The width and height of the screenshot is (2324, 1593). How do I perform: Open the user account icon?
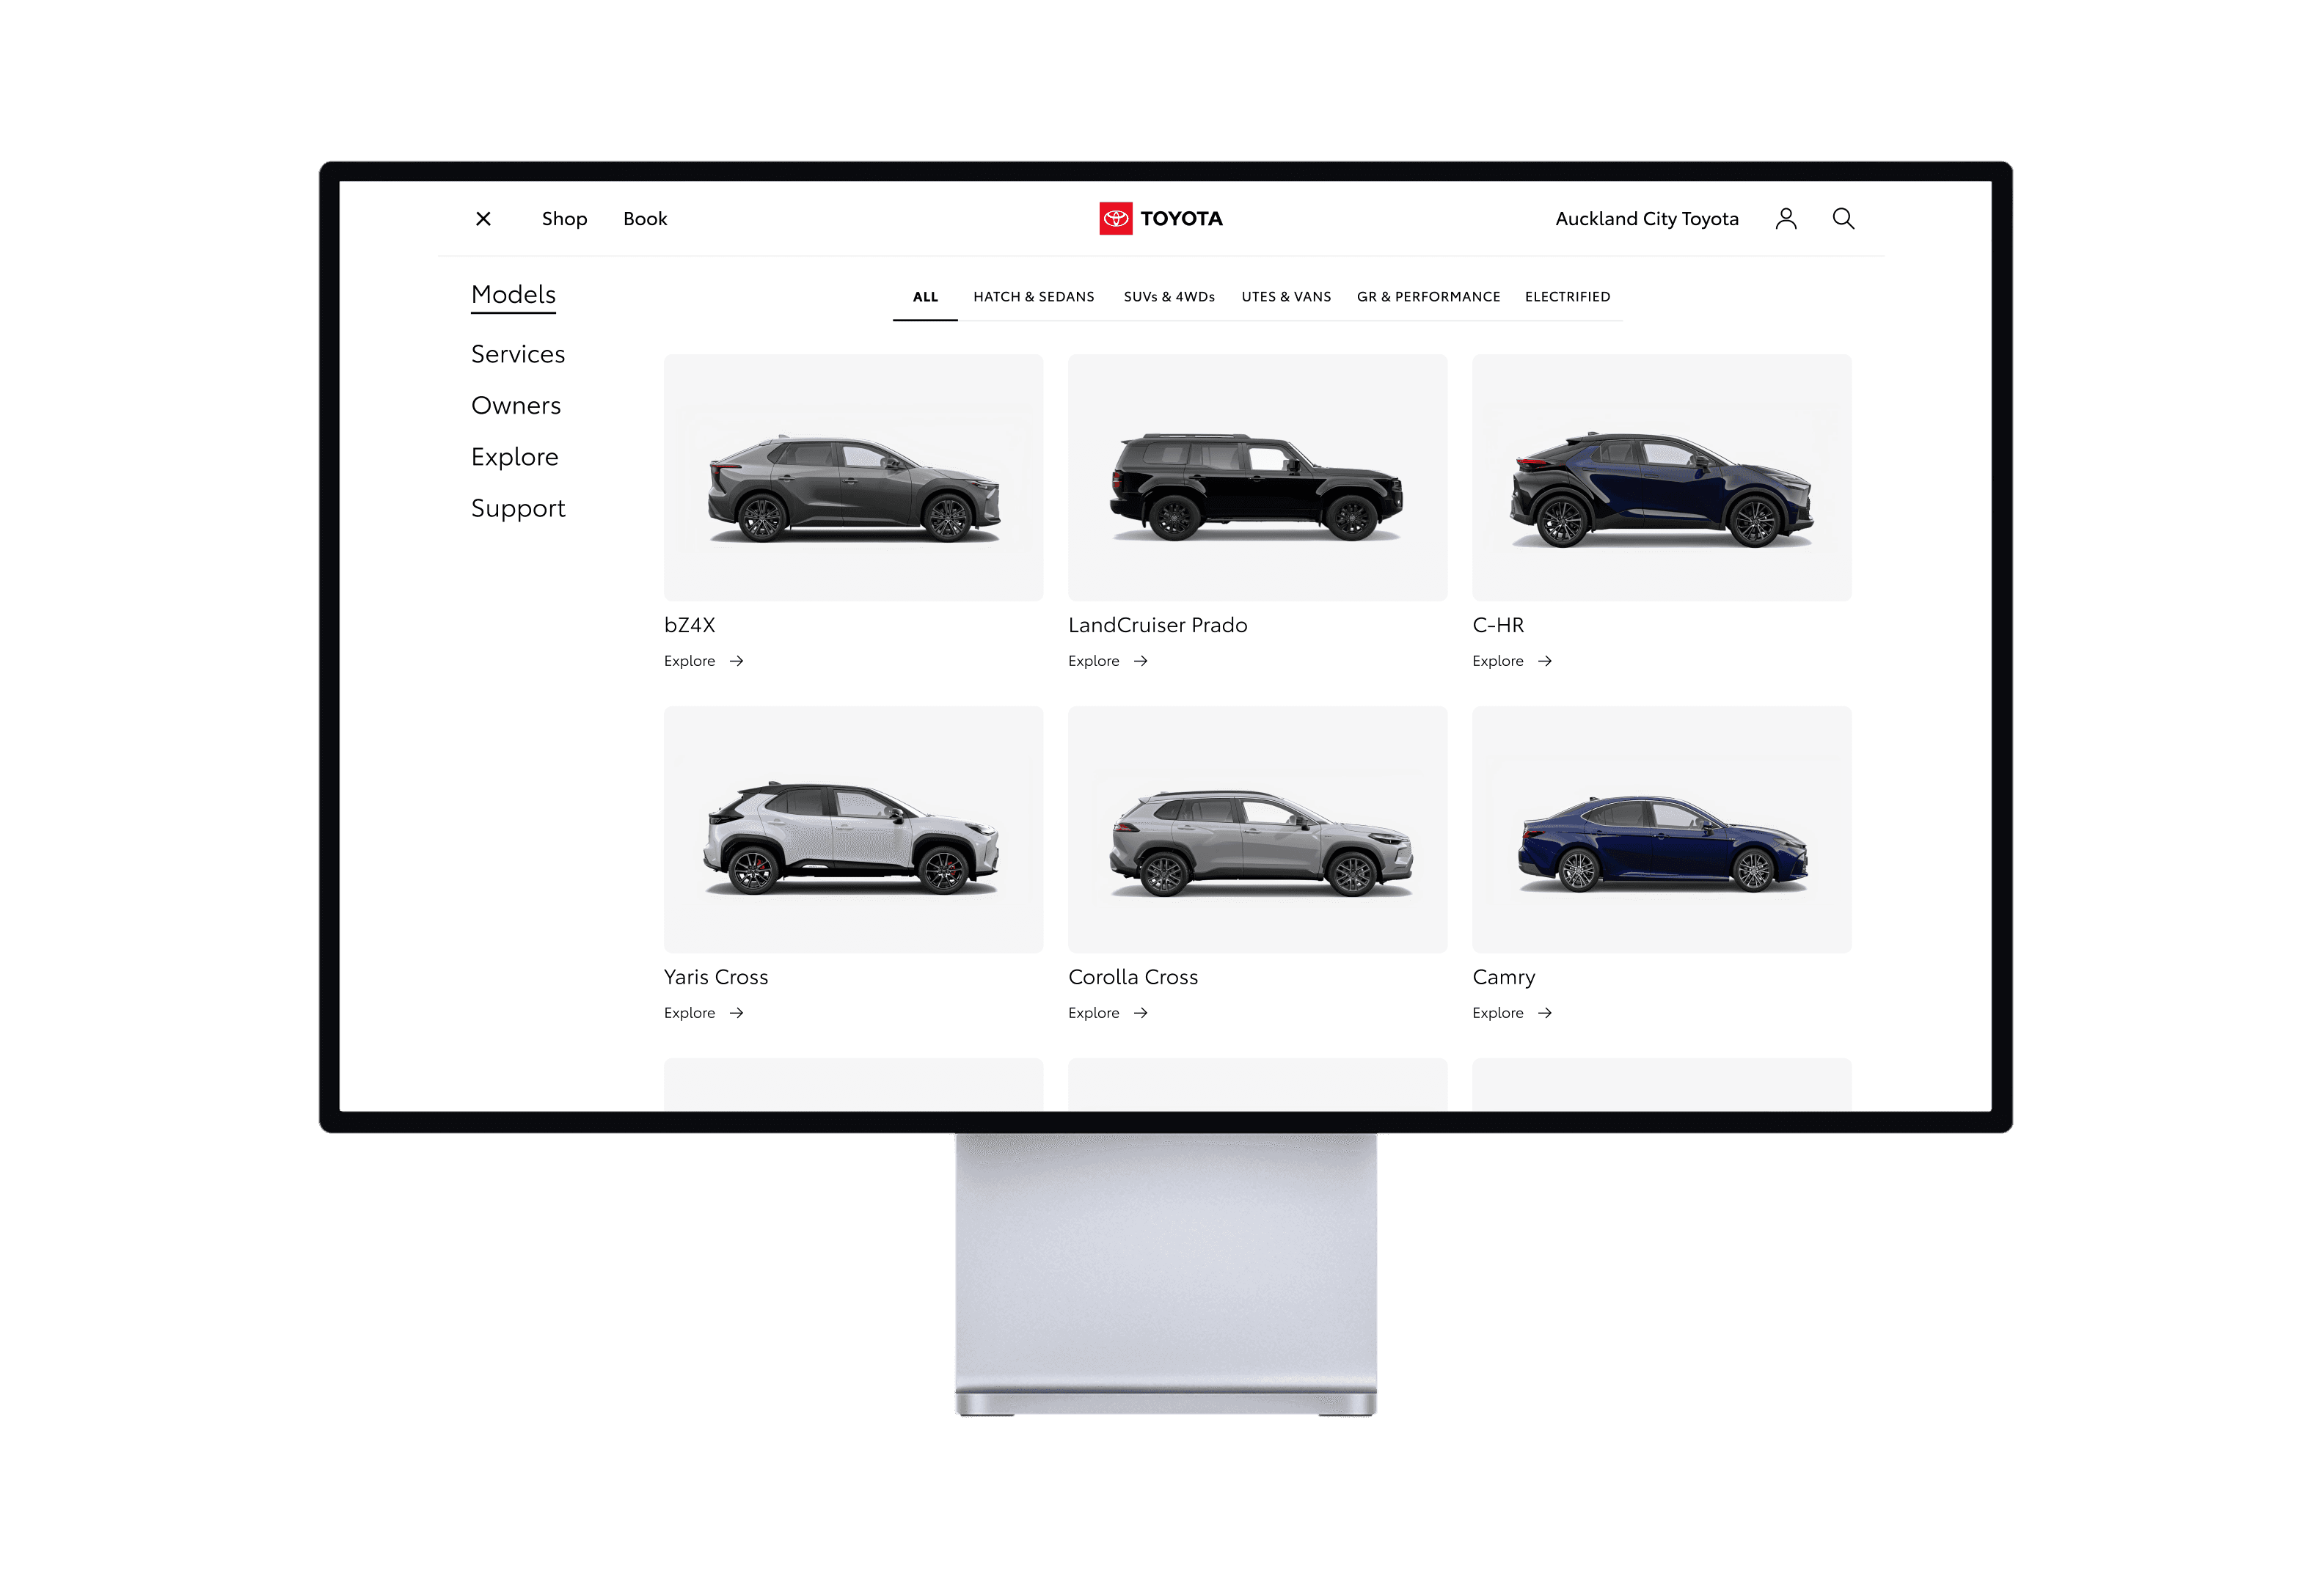1786,218
